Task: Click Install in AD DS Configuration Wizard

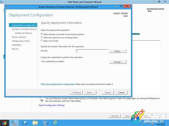Action: (x=108, y=93)
